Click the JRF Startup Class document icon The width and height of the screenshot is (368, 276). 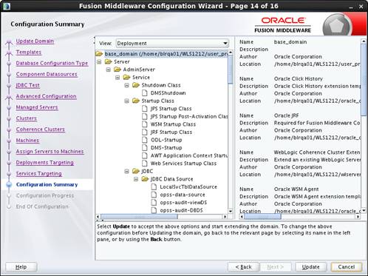click(145, 132)
